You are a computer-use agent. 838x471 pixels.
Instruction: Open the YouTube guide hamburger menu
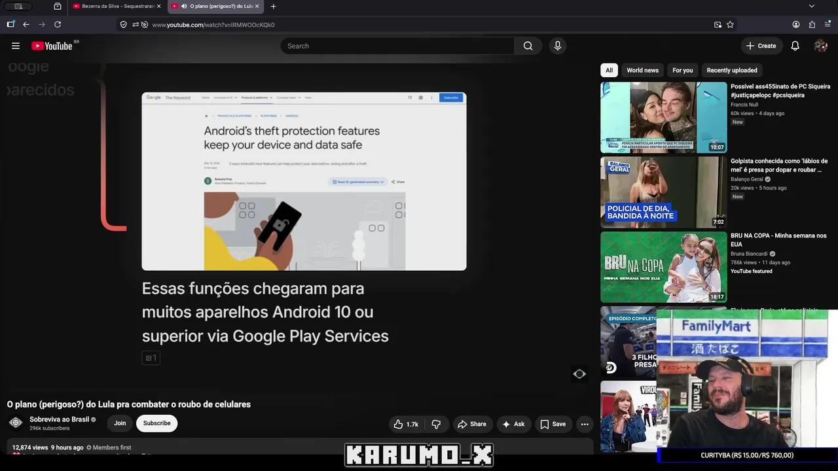point(16,46)
